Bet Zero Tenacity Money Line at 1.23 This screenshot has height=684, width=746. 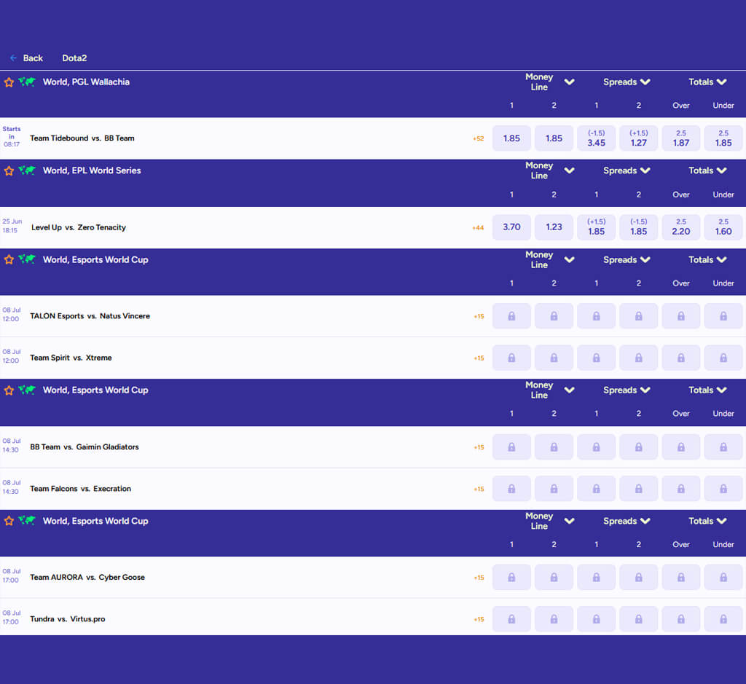(x=554, y=227)
